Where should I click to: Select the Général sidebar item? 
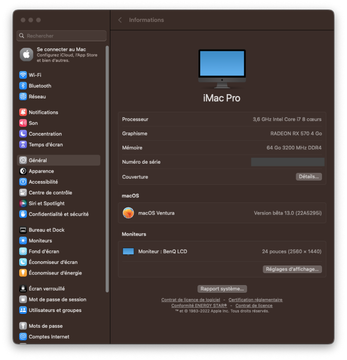(x=59, y=160)
